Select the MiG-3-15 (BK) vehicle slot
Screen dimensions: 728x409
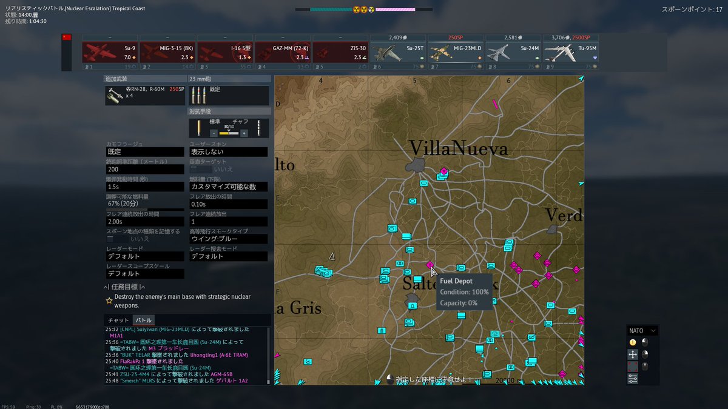(x=167, y=52)
